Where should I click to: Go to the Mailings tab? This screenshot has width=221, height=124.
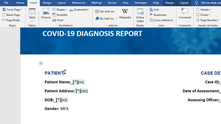coord(97,3)
